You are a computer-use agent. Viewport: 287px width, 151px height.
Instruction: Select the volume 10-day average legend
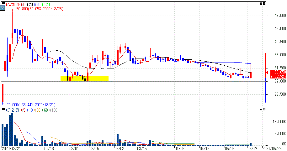click(30, 110)
